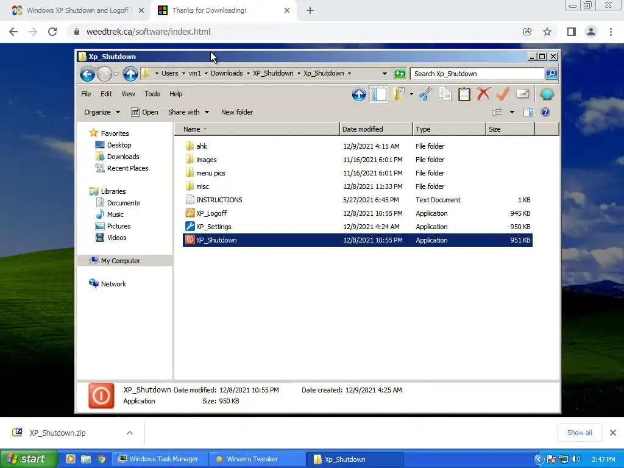Click the Explorer forward navigation arrow
The image size is (624, 468).
point(104,74)
